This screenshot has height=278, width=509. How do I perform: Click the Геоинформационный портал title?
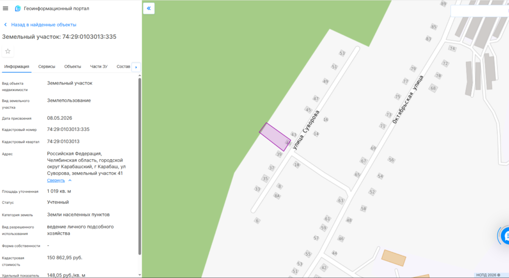[x=57, y=8]
